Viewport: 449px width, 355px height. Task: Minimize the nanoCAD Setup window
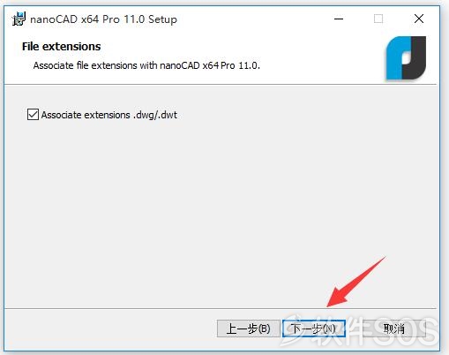(339, 19)
